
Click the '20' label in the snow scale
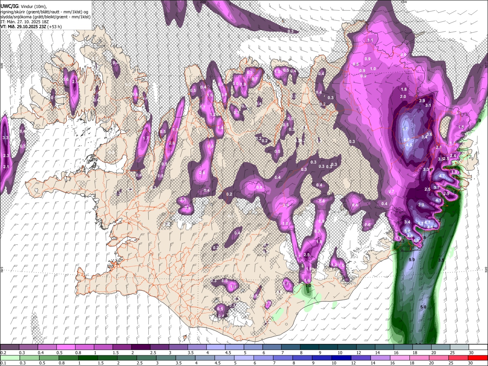[433, 353]
